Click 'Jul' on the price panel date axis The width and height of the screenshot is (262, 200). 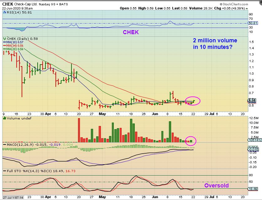[212, 114]
